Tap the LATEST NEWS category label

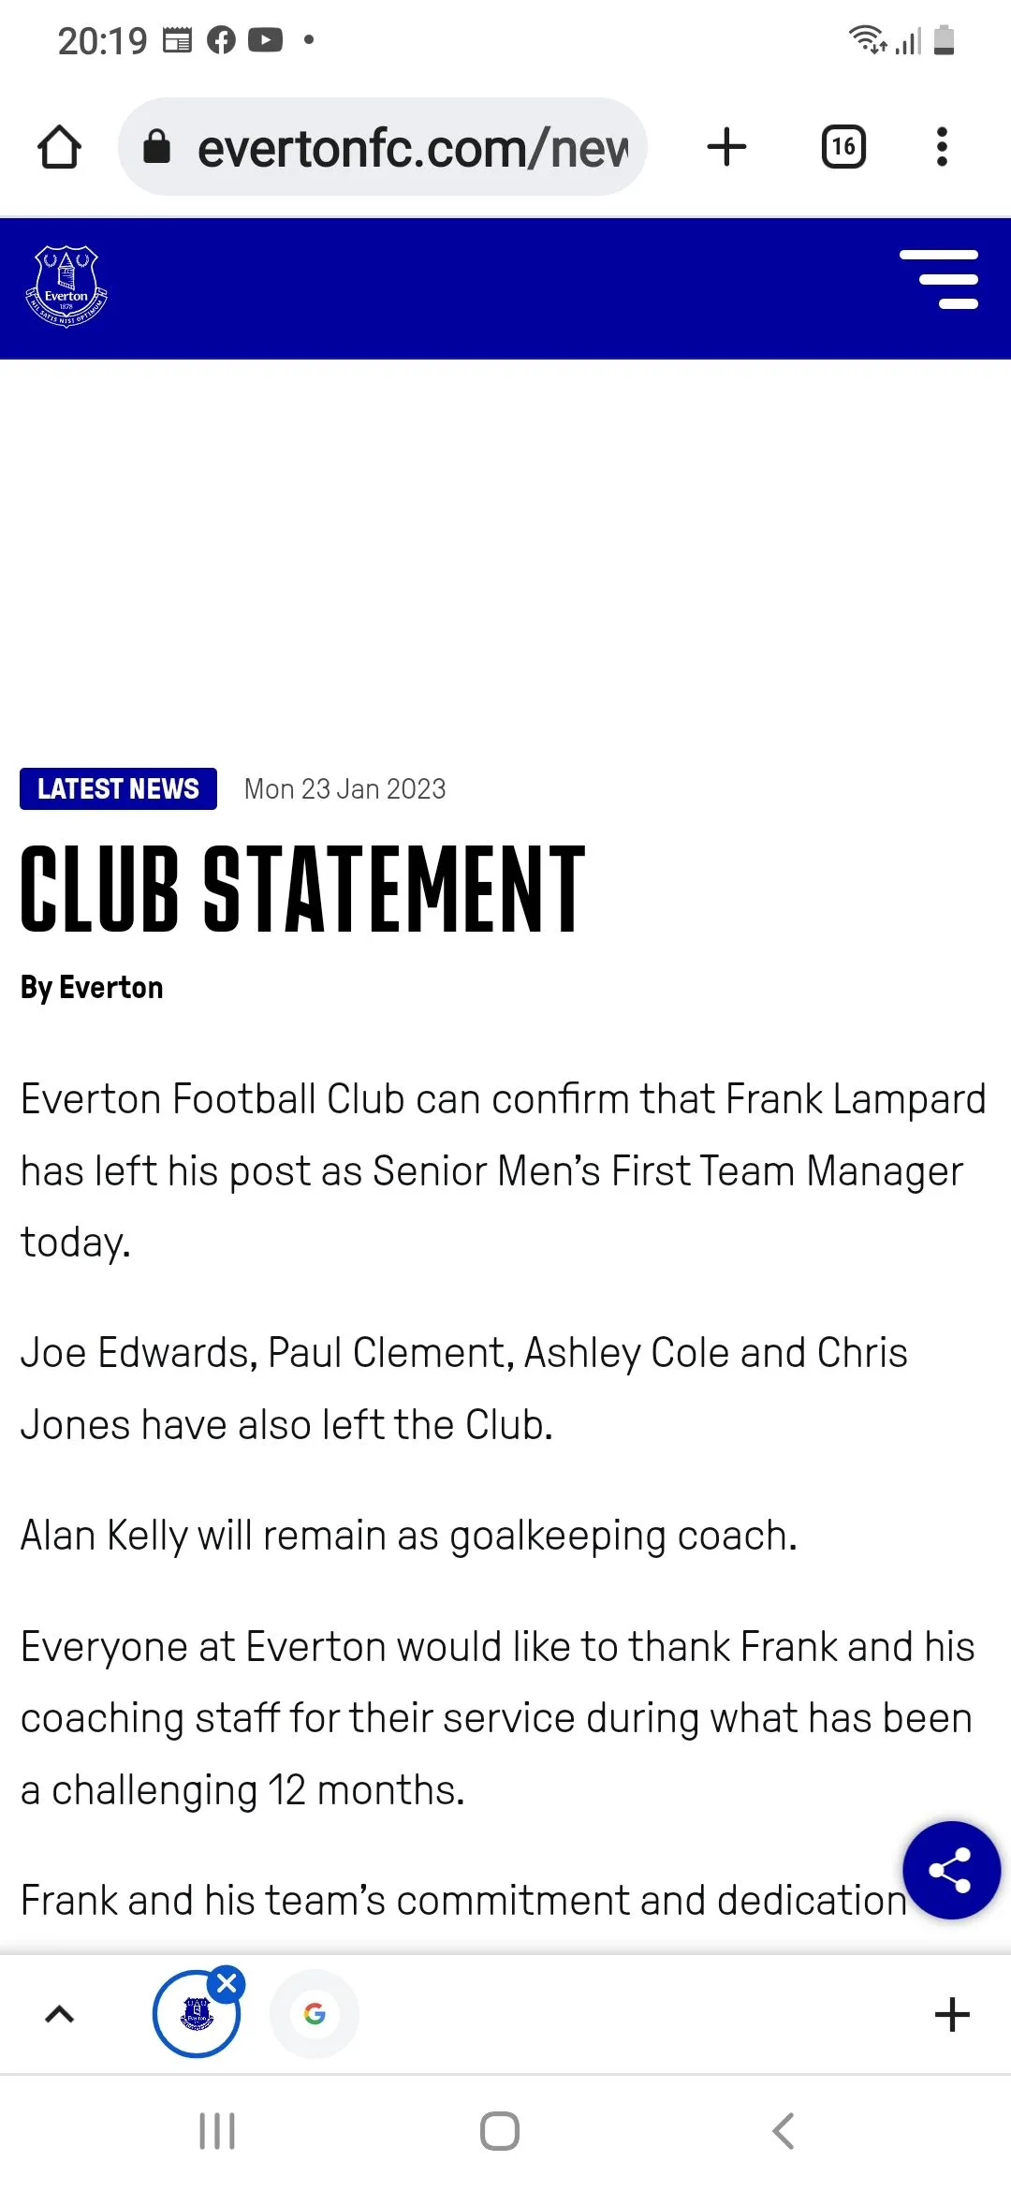pos(118,788)
